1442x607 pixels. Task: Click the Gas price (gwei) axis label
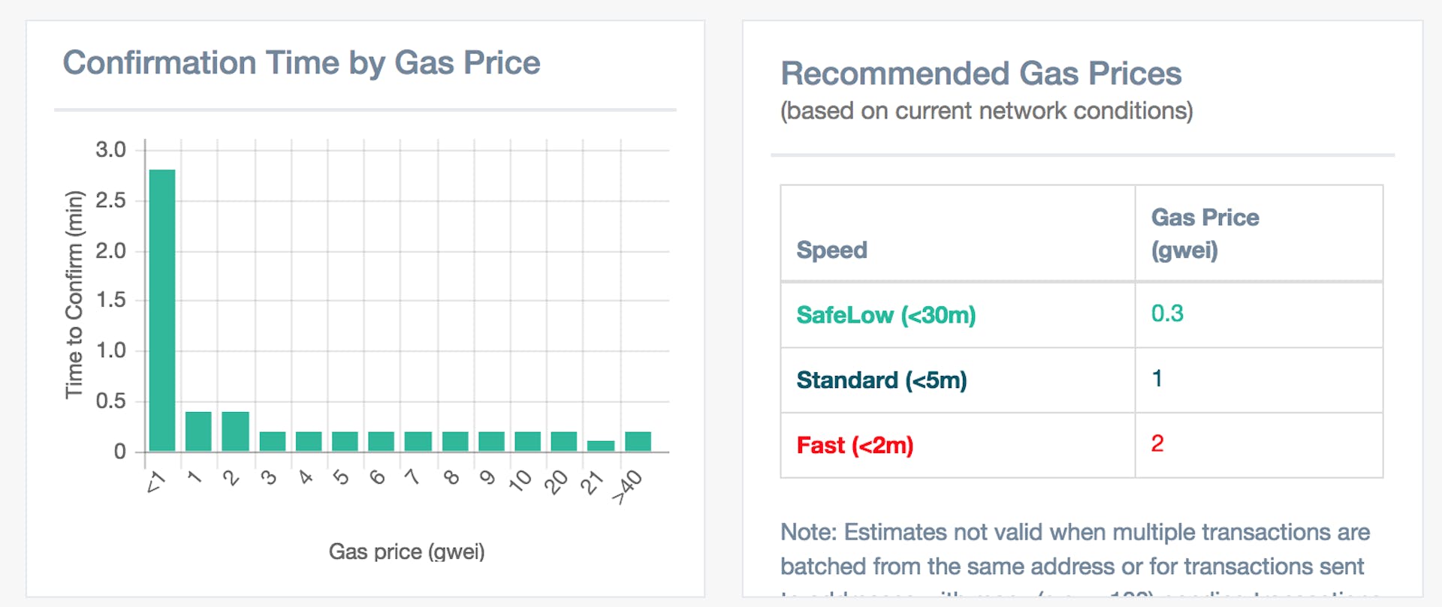(406, 551)
